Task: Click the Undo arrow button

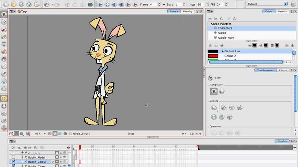Action: pos(47,4)
